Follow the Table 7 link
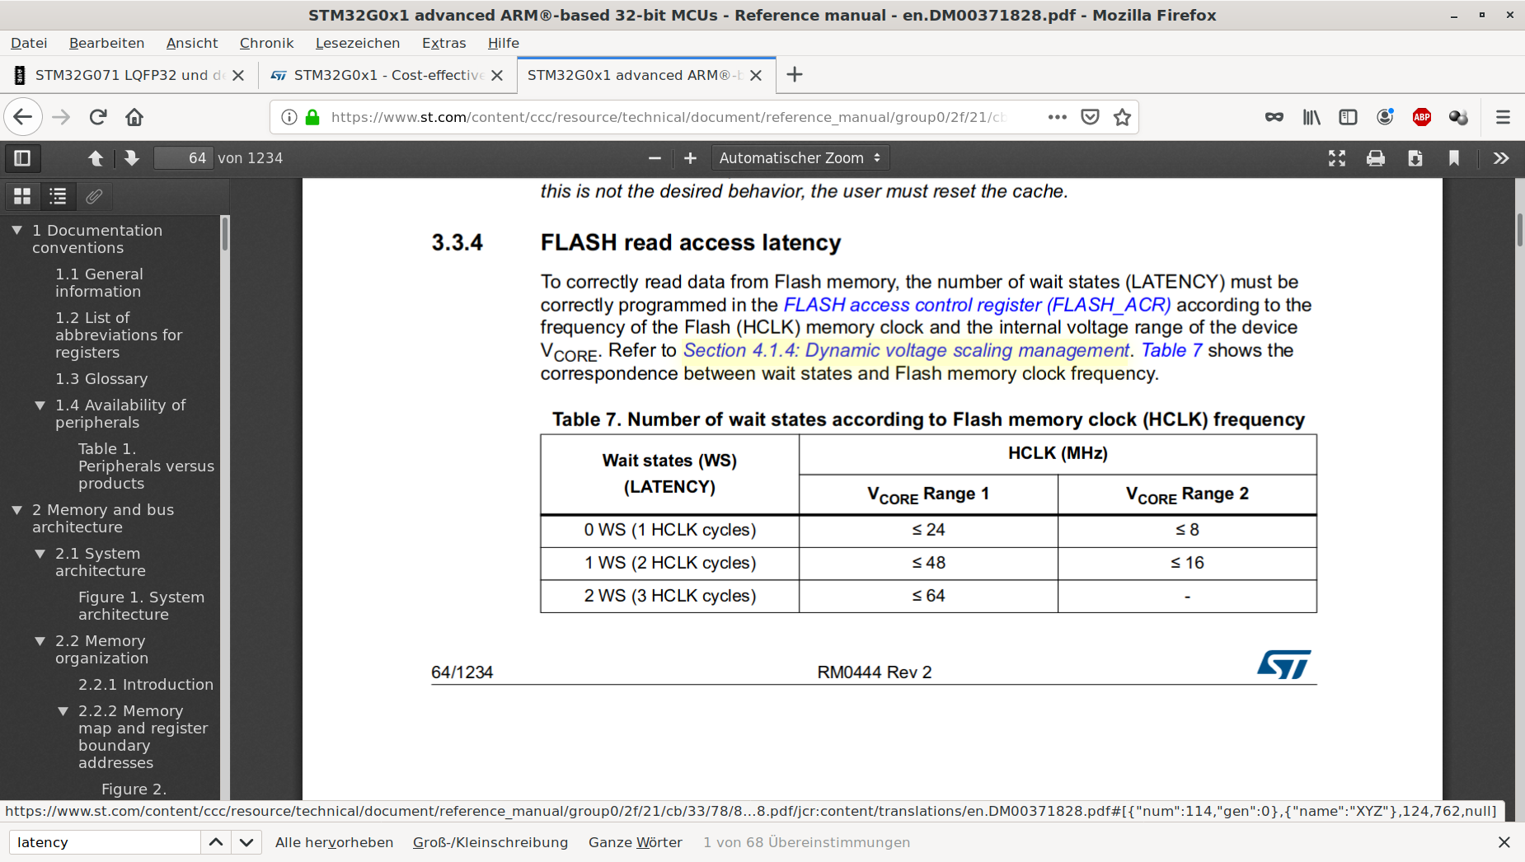The width and height of the screenshot is (1525, 862). [x=1171, y=350]
